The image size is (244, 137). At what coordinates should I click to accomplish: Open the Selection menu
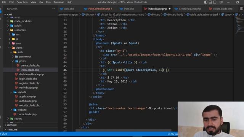[x=22, y=2]
